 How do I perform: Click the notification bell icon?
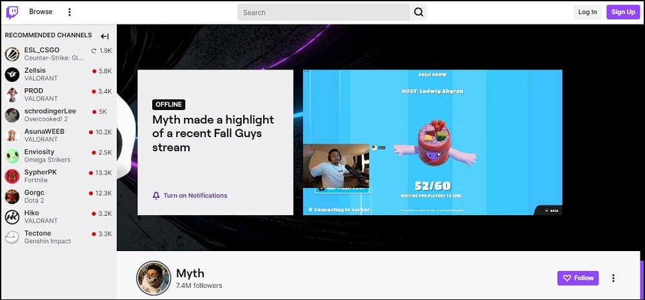156,196
